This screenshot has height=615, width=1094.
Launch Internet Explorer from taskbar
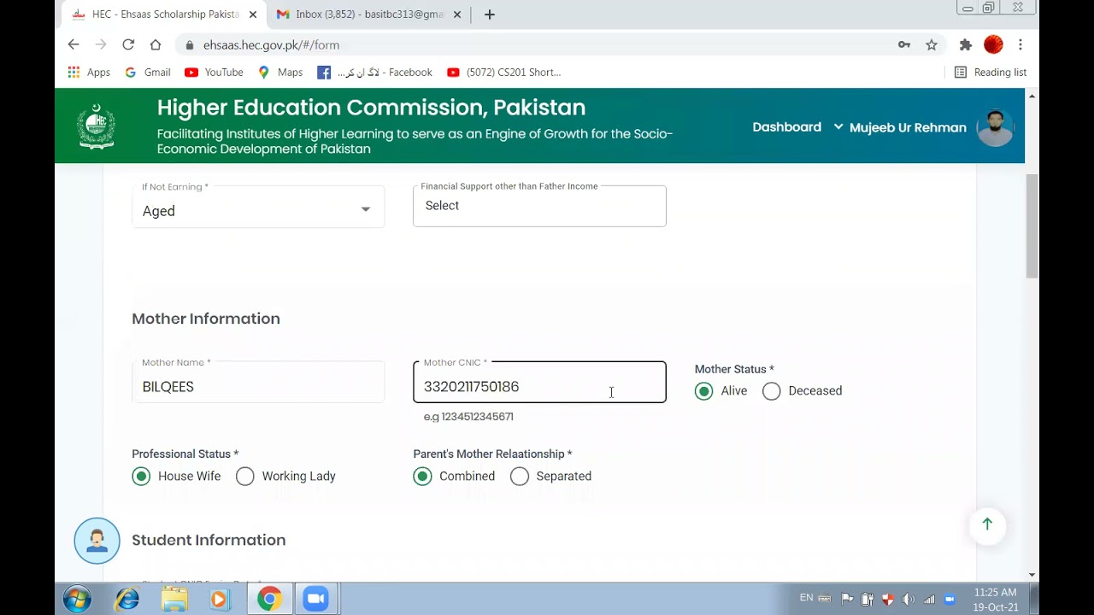pos(127,600)
